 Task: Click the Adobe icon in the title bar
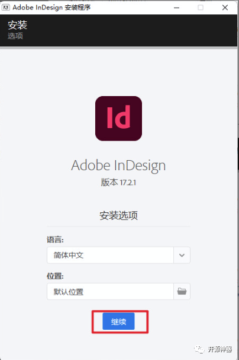(x=6, y=8)
